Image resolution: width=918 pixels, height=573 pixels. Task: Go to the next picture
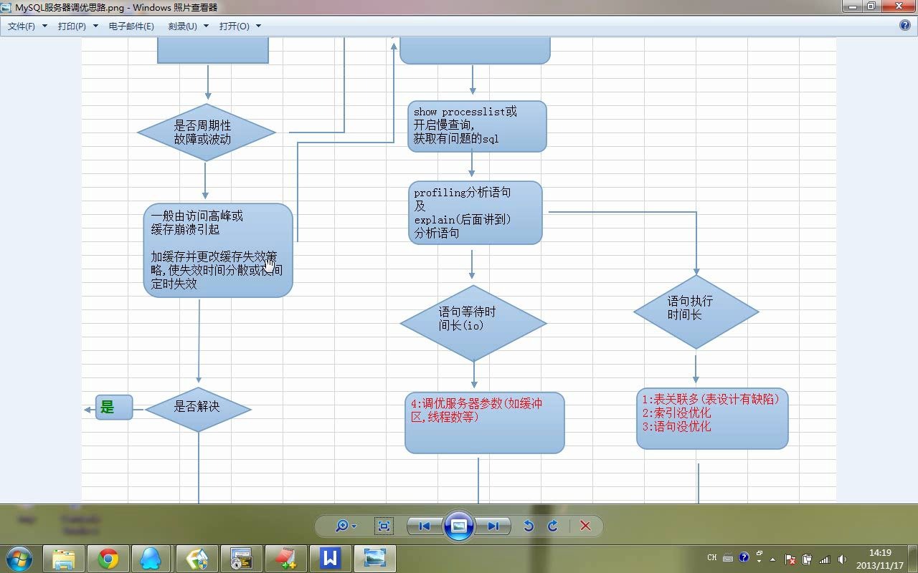(493, 526)
